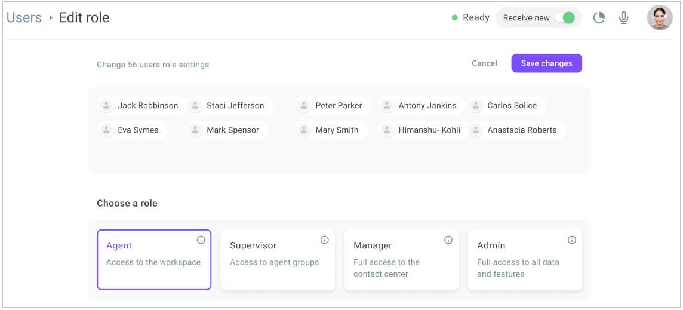
Task: Click 'Access to the workspace' description
Action: pos(153,262)
